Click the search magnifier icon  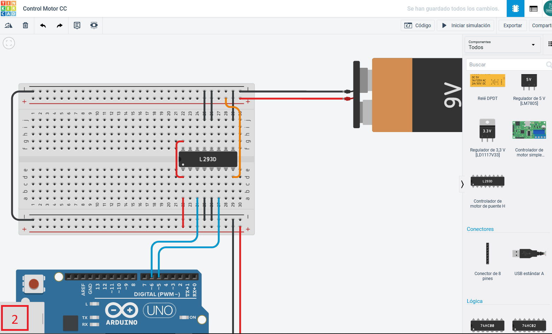[549, 65]
